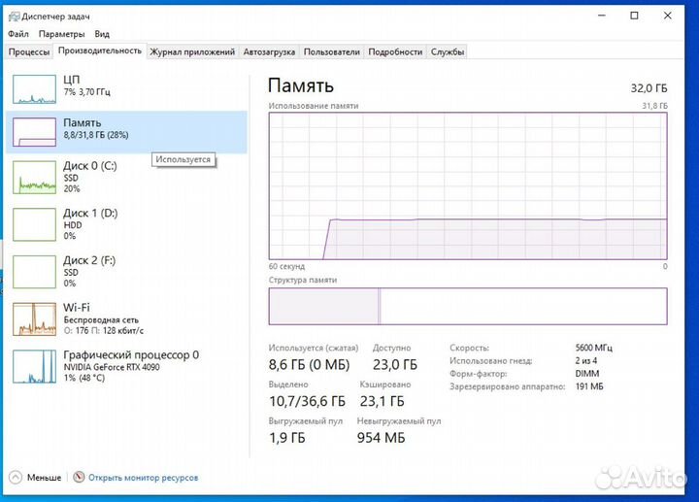The height and width of the screenshot is (502, 699).
Task: Collapse view with the Меньше chevron icon
Action: pos(16,478)
